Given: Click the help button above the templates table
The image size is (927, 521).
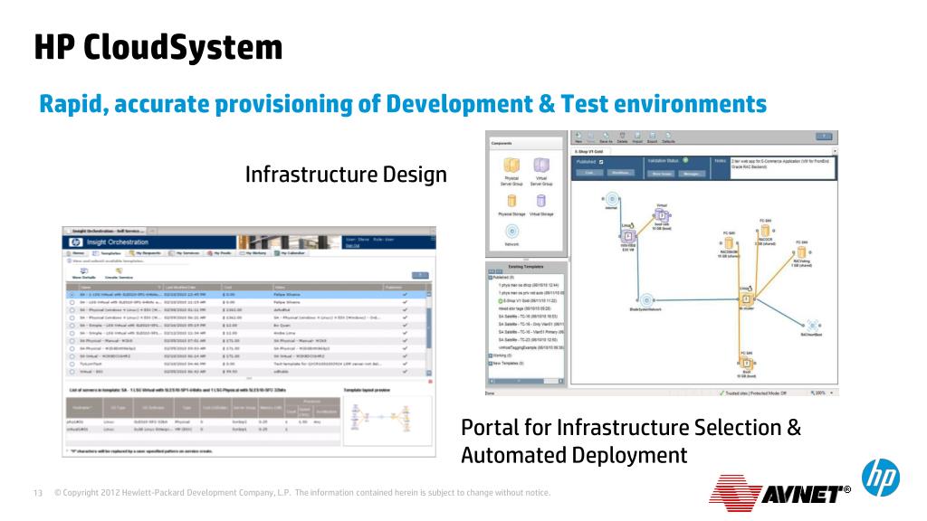Looking at the screenshot, I should pyautogui.click(x=420, y=275).
